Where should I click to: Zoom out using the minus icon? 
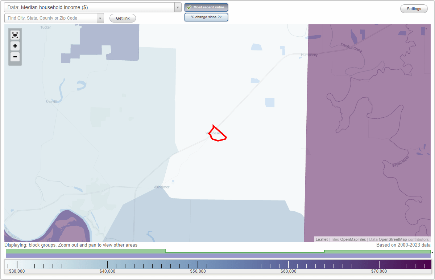[15, 57]
